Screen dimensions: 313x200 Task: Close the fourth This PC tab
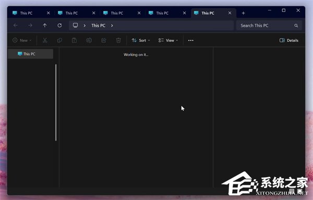(184, 13)
